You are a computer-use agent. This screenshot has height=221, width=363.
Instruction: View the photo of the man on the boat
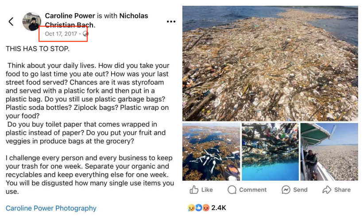pyautogui.click(x=329, y=152)
